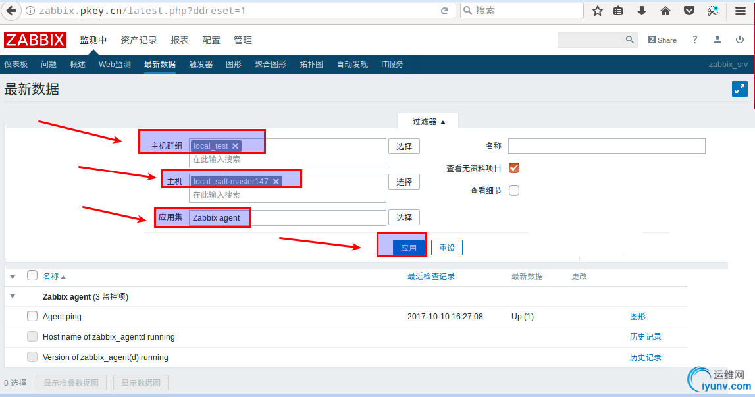Go to the 仪表板 submenu tab
This screenshot has height=397, width=755.
tap(16, 64)
